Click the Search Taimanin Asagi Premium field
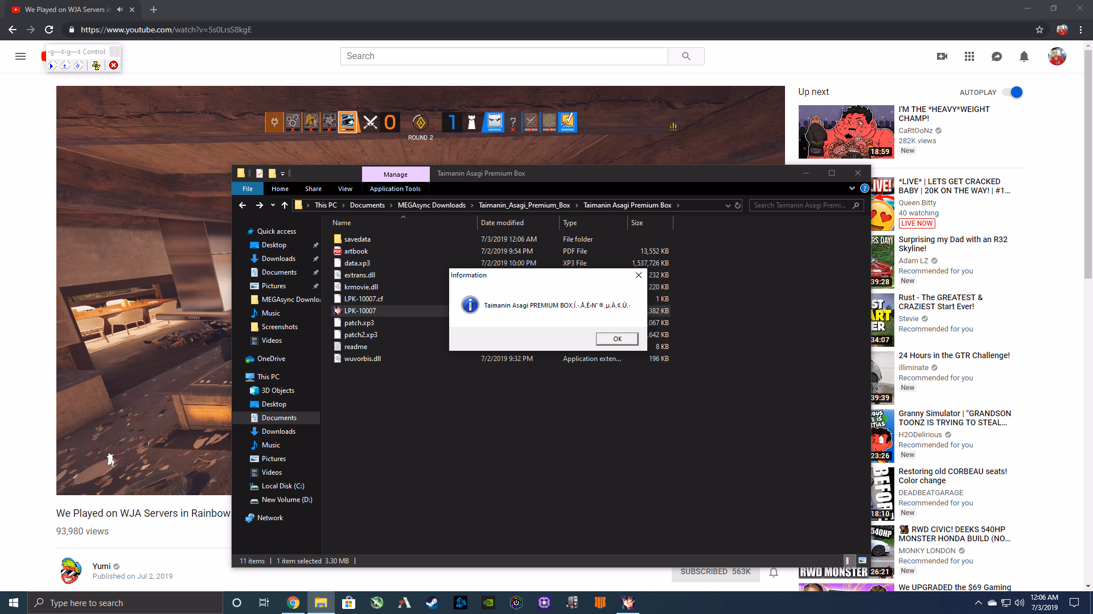 (x=799, y=205)
